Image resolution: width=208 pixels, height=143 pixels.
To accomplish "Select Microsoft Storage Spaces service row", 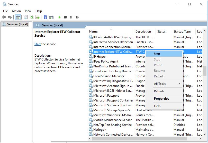I will [145, 110].
